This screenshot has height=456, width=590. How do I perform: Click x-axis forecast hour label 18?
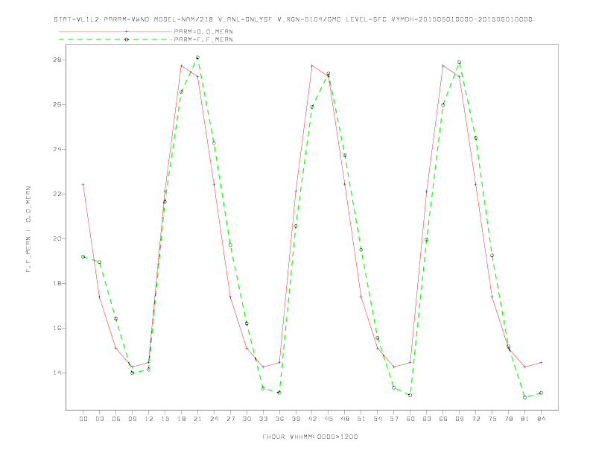tap(181, 419)
